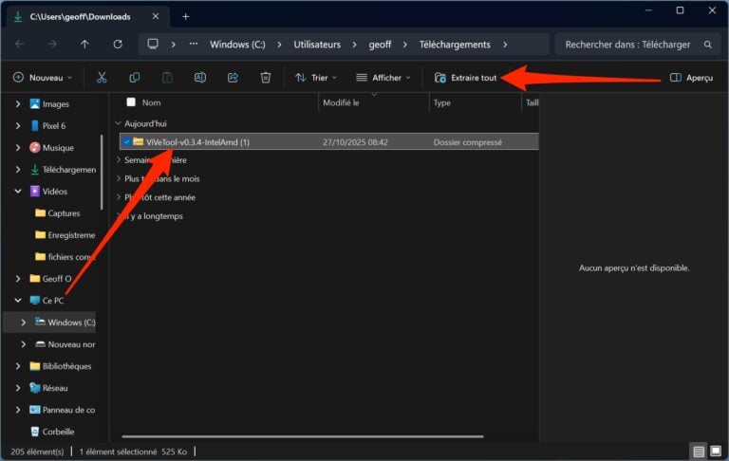Click the Delete trash icon
The image size is (729, 461).
point(266,78)
